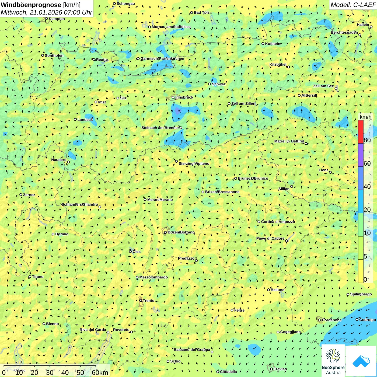Click the Steinach am Brenner label
This screenshot has height=377, width=377.
(x=160, y=128)
